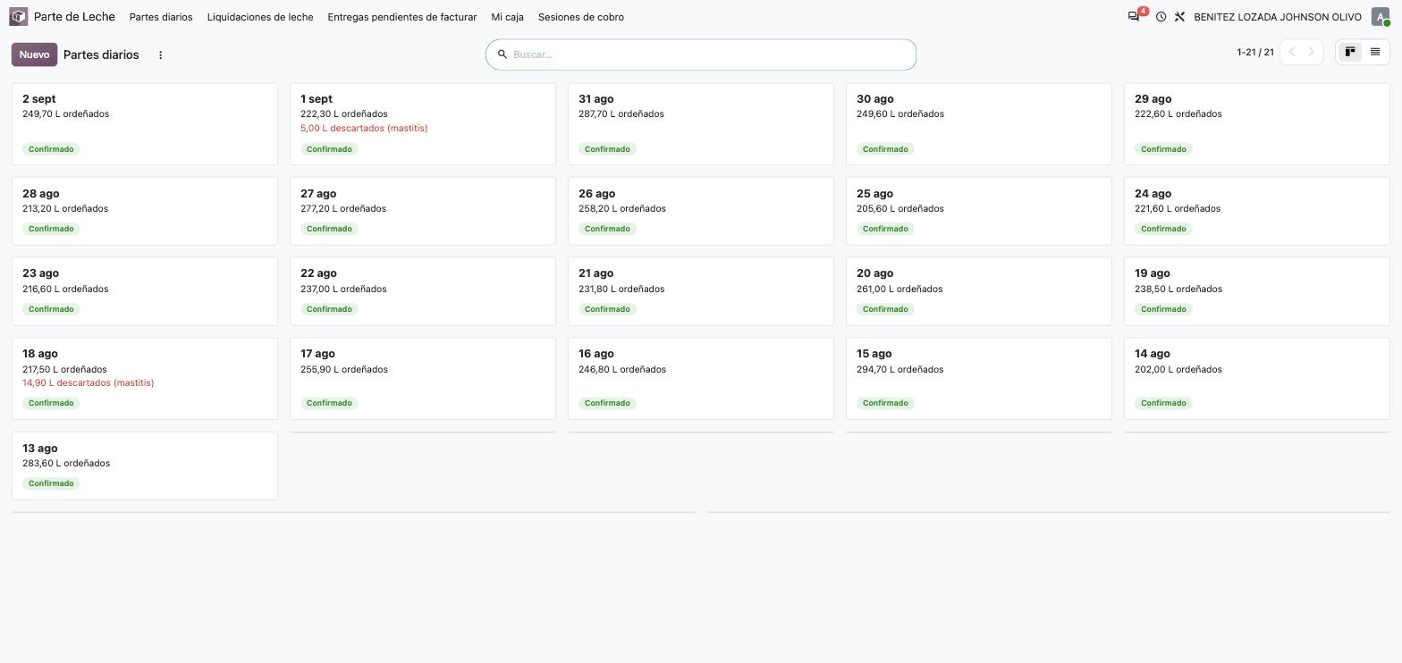Click the Nuevo button

[x=34, y=55]
